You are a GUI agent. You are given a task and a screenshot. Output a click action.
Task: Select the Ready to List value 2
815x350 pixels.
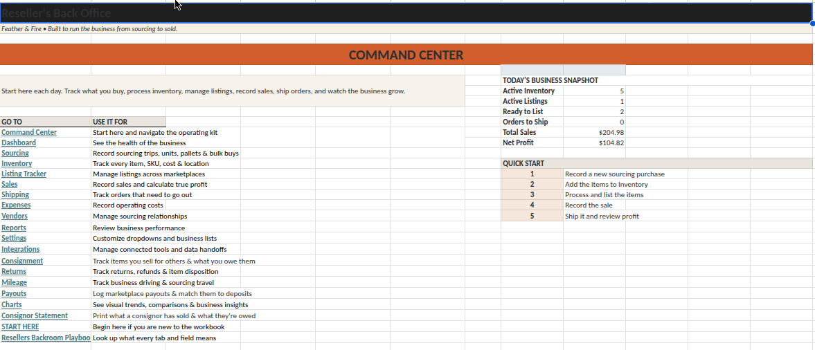pos(595,111)
